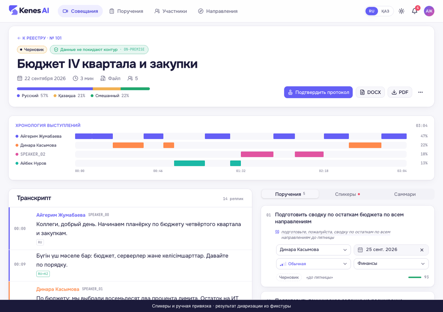Open department dropdown Финансы
The height and width of the screenshot is (312, 443).
(x=391, y=264)
